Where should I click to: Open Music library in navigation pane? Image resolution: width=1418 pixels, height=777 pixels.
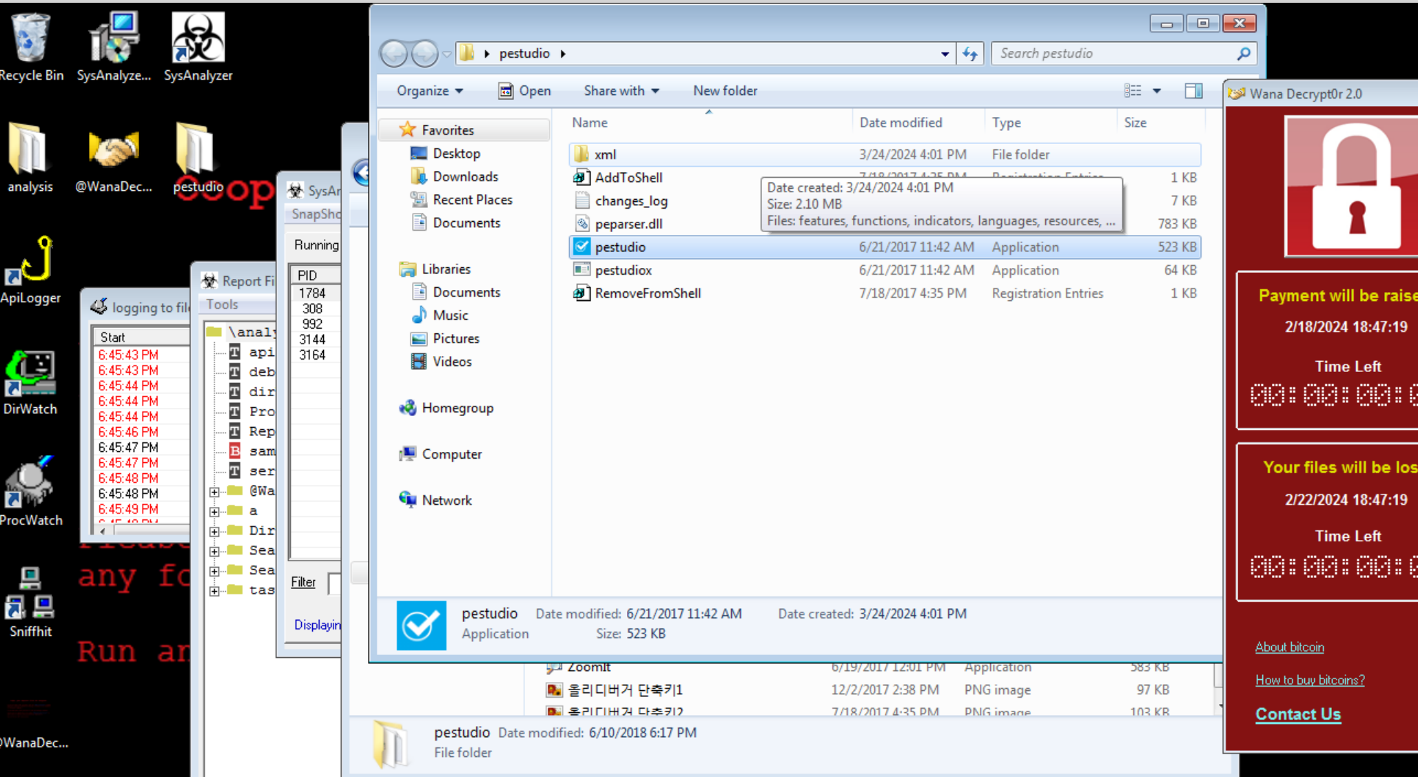440,315
